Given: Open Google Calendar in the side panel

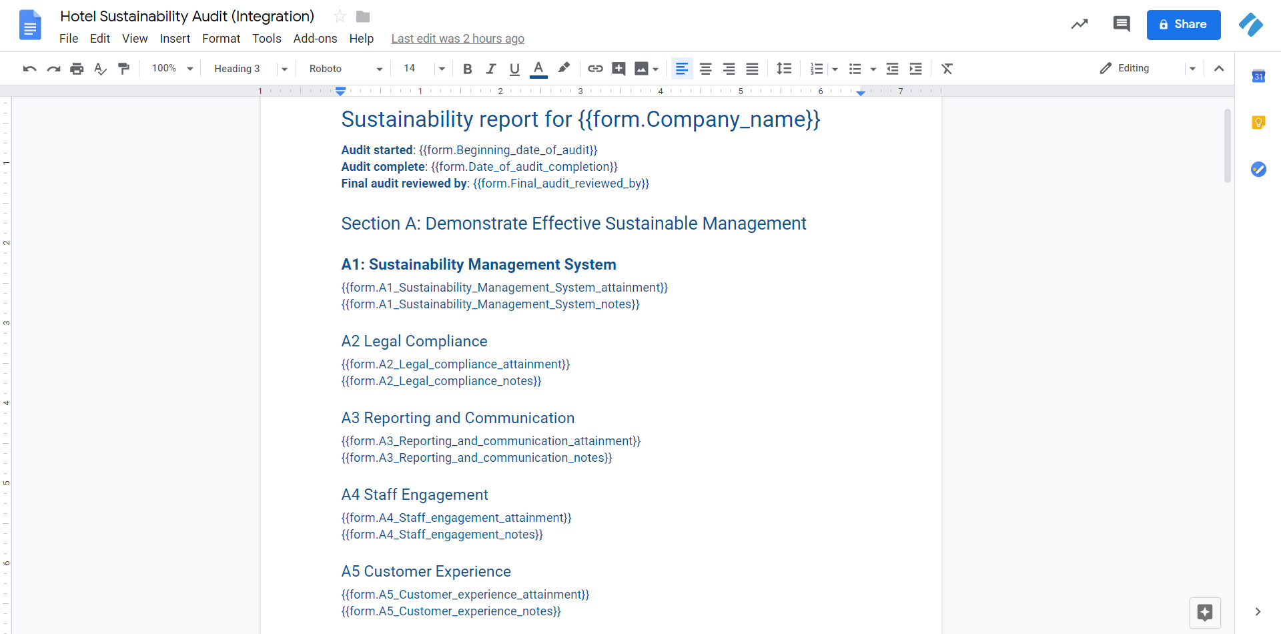Looking at the screenshot, I should click(x=1259, y=76).
